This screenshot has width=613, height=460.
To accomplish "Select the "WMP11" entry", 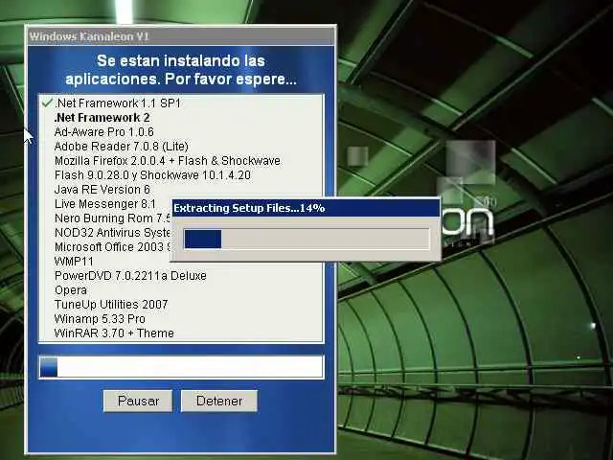I will 74,262.
